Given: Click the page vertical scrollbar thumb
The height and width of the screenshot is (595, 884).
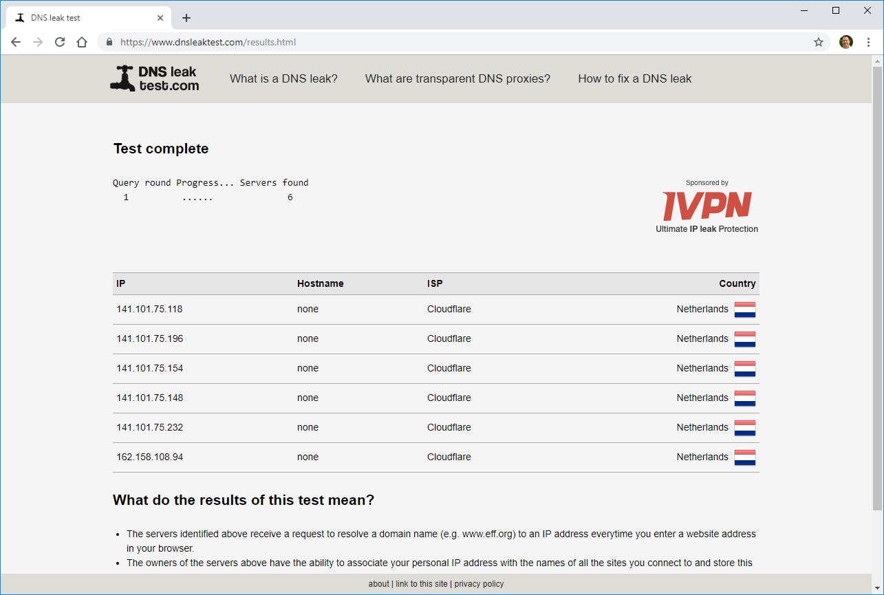Looking at the screenshot, I should tap(877, 289).
